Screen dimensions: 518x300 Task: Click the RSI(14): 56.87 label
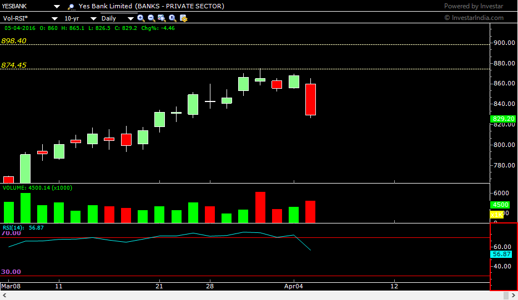pos(23,228)
